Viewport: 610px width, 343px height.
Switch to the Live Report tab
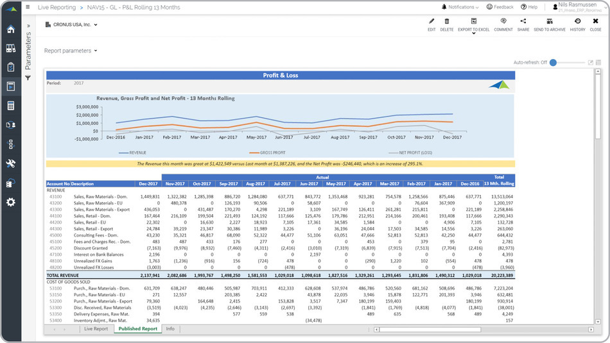[96, 329]
